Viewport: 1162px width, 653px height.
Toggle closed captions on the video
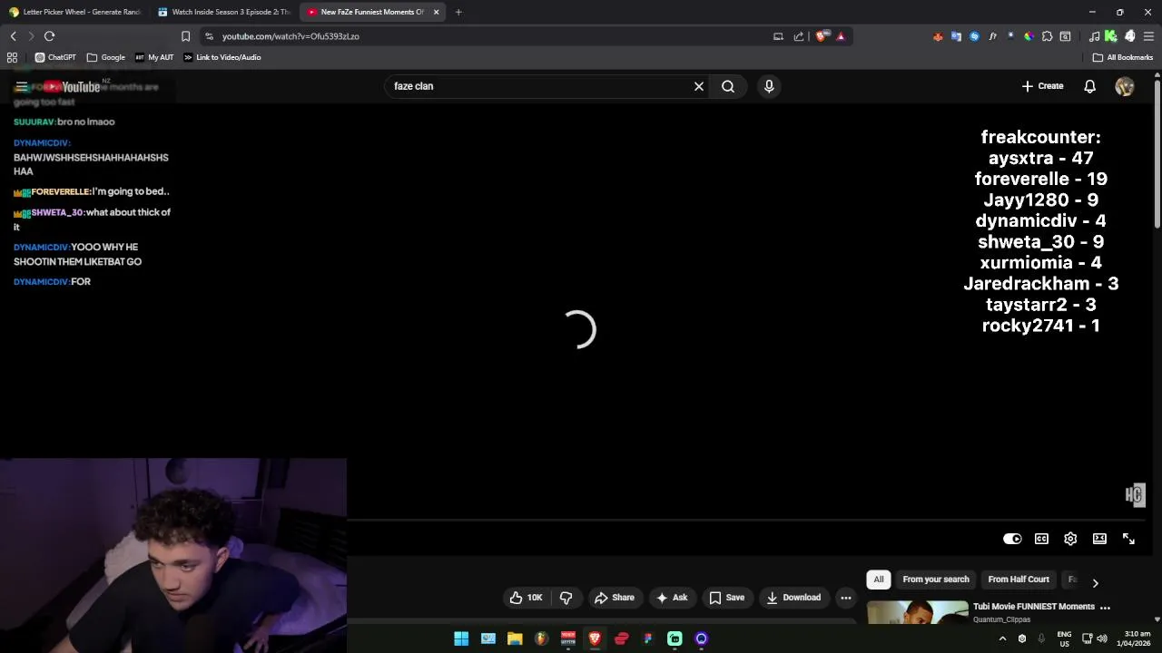pyautogui.click(x=1041, y=539)
